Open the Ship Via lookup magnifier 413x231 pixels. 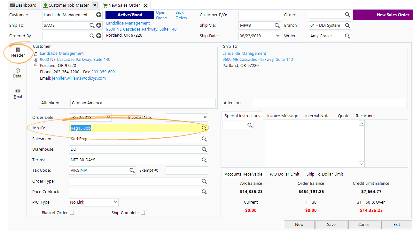pyautogui.click(x=277, y=25)
